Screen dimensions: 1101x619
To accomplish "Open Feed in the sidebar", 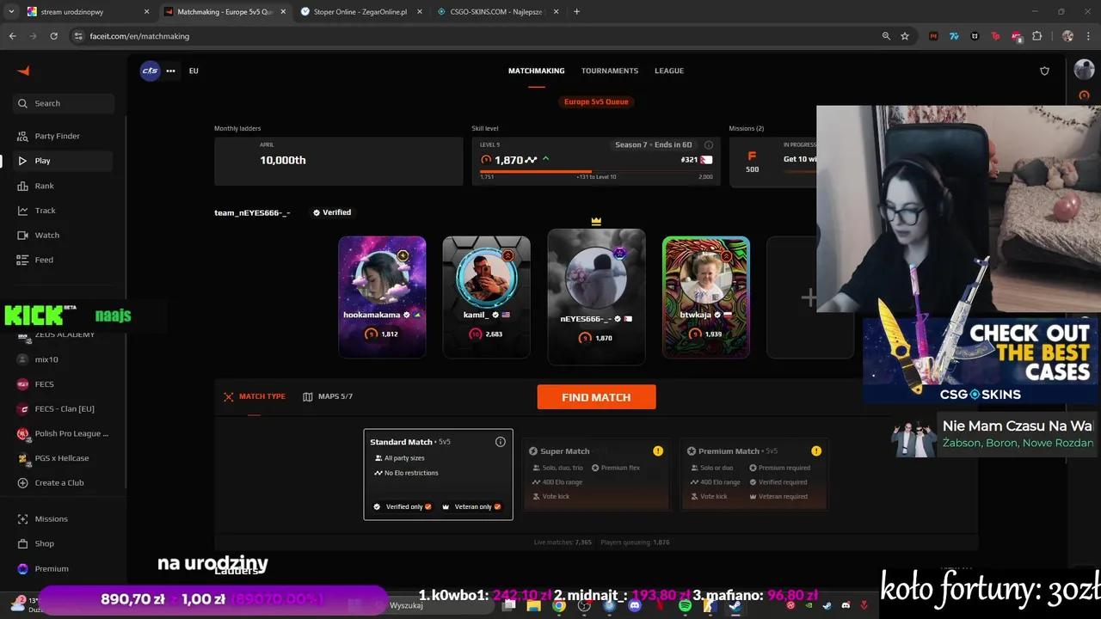I will (65, 260).
